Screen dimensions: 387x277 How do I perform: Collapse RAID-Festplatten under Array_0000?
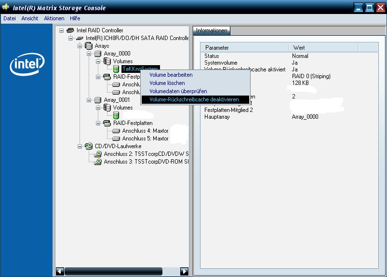98,77
